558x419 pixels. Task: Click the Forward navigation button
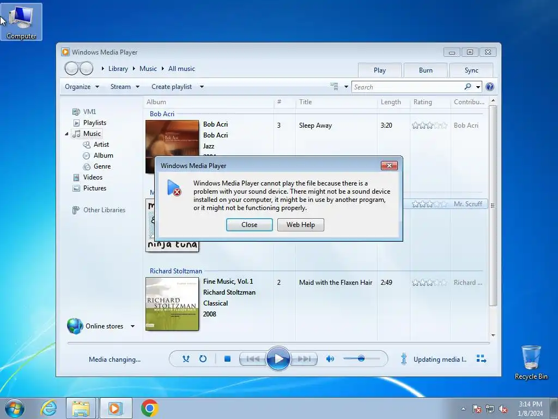pyautogui.click(x=86, y=68)
